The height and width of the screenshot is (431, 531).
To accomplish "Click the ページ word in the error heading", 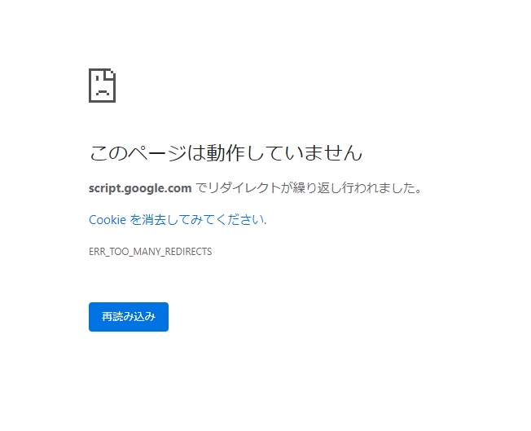I will (x=158, y=153).
